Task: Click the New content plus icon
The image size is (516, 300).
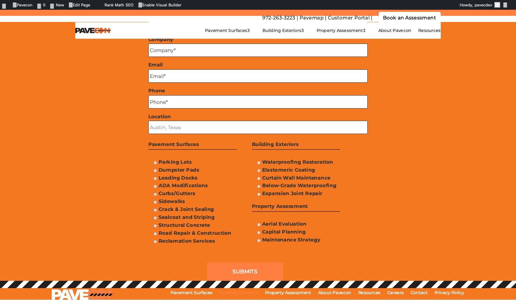Action: pyautogui.click(x=52, y=5)
